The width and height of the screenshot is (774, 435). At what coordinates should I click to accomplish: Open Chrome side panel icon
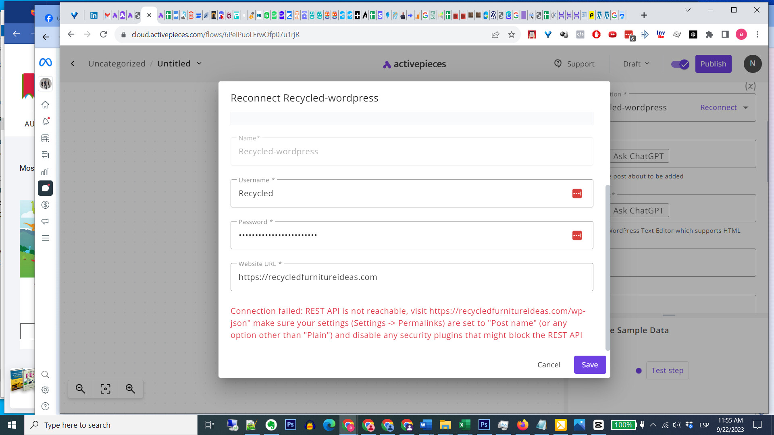pyautogui.click(x=725, y=35)
